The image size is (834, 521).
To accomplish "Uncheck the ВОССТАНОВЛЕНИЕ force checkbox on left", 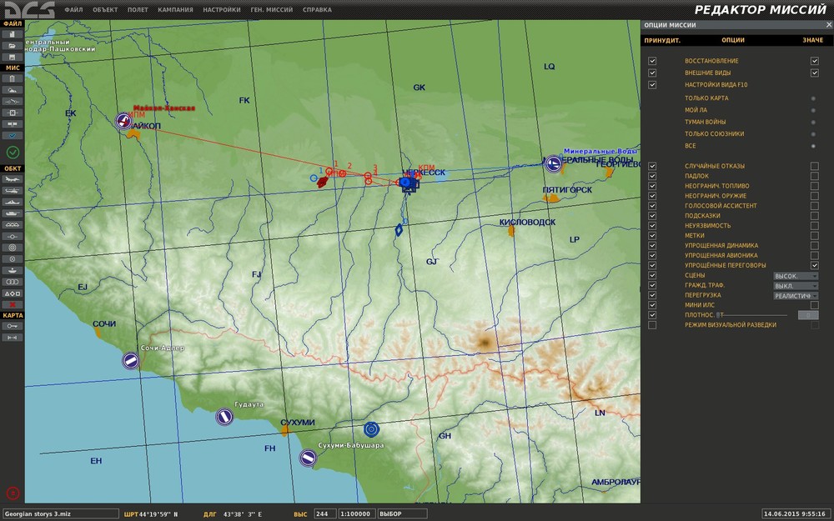I will coord(652,61).
